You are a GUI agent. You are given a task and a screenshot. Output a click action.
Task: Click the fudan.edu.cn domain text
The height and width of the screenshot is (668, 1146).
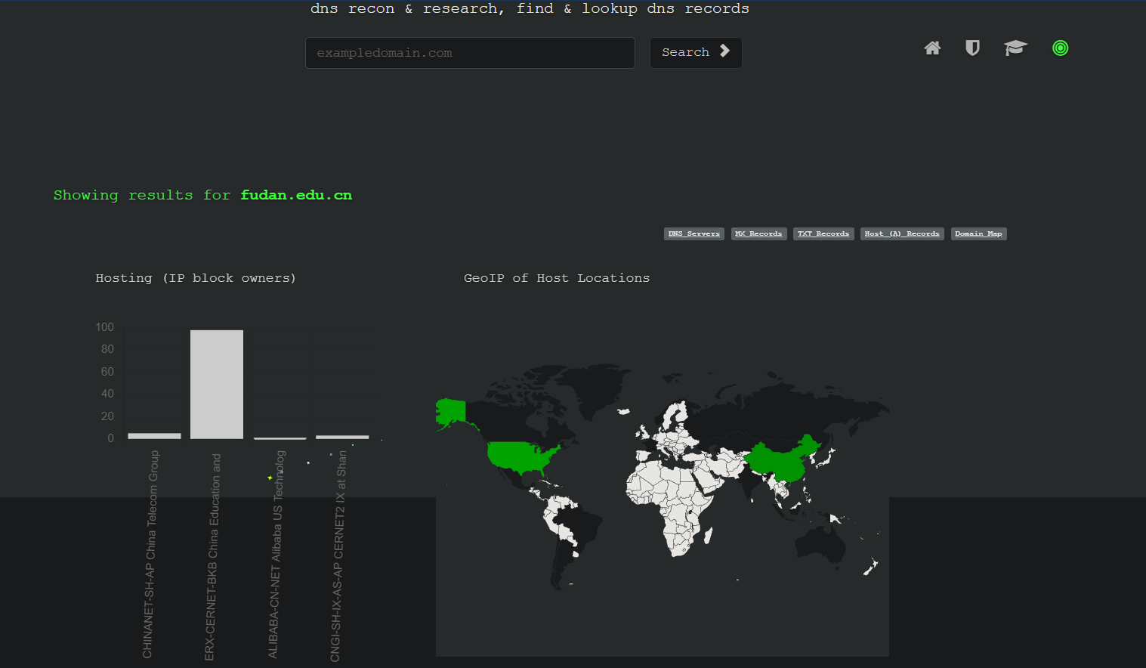point(296,196)
